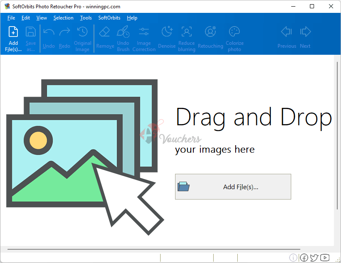Image resolution: width=341 pixels, height=263 pixels.
Task: Open the YouTube link in status bar
Action: click(x=325, y=258)
